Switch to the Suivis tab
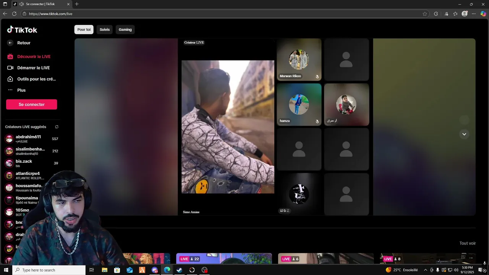The width and height of the screenshot is (489, 275). 105,29
